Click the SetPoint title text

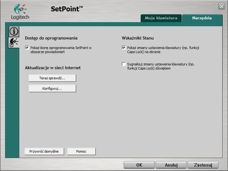tap(67, 9)
